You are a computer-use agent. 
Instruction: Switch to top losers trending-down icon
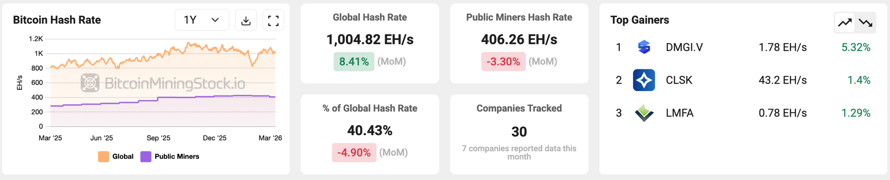[x=866, y=23]
